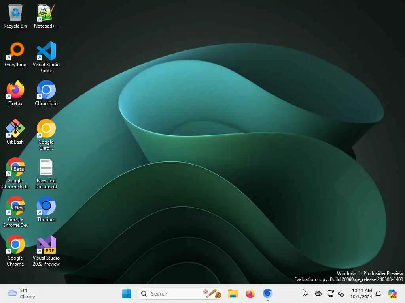Open File Explorer from the taskbar
This screenshot has width=405, height=303.
click(x=233, y=294)
